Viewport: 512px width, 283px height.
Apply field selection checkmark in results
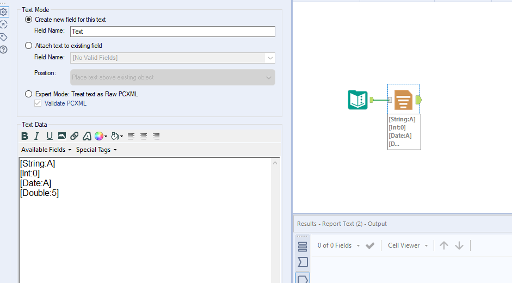[370, 245]
